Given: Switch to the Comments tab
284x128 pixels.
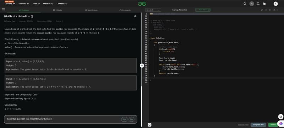Looking at the screenshot, I should pyautogui.click(x=125, y=10).
